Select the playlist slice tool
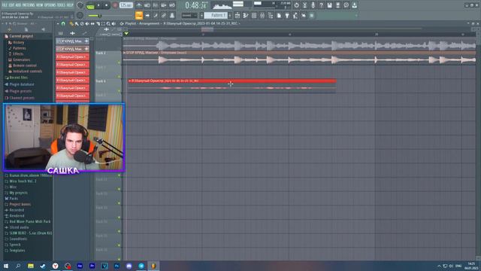Image resolution: width=481 pixels, height=271 pixels. pos(98,23)
